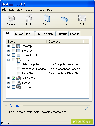Switch to the My Start Menu tab

pyautogui.click(x=45, y=34)
